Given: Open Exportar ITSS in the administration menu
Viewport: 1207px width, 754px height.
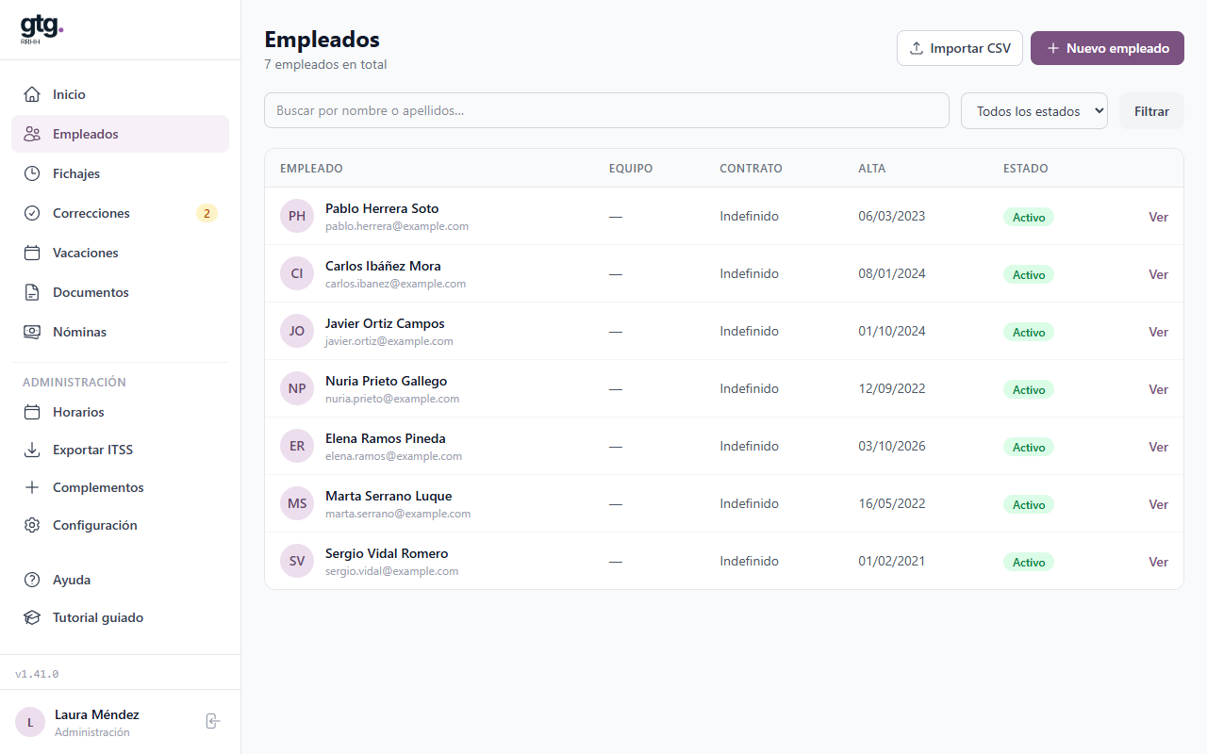Looking at the screenshot, I should tap(120, 450).
